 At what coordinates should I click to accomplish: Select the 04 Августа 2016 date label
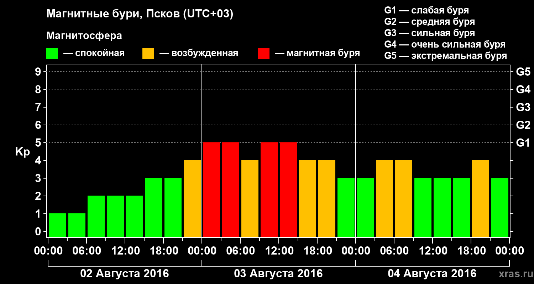pyautogui.click(x=432, y=274)
